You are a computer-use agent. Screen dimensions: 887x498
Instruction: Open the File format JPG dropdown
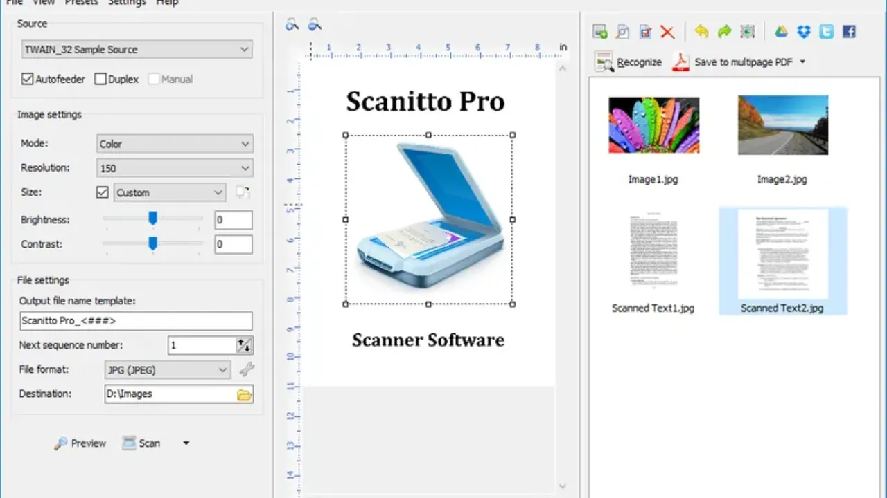[167, 370]
